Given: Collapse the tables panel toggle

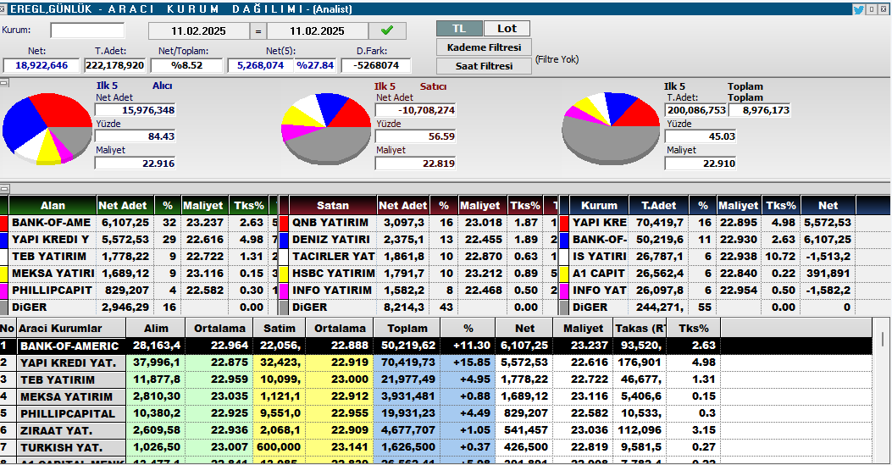Looking at the screenshot, I should coord(4,188).
